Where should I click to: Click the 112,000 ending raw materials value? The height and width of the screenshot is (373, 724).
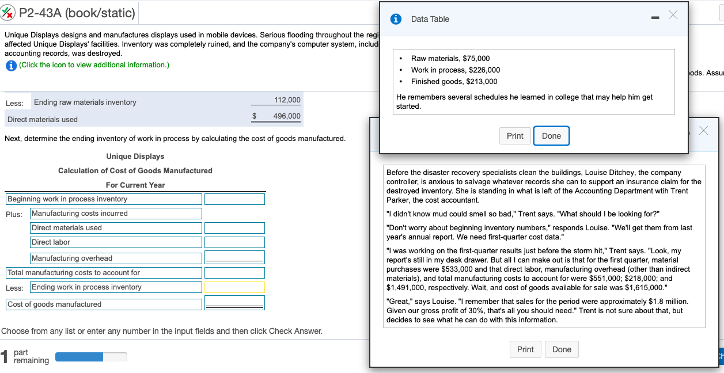(287, 100)
